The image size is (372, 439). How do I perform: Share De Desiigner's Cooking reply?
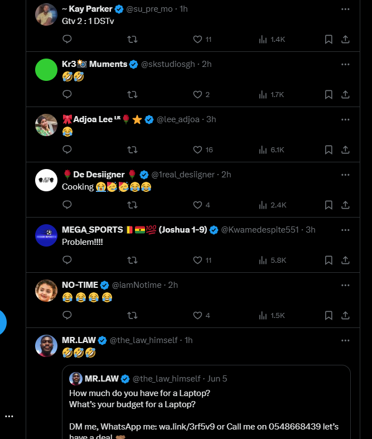point(345,205)
